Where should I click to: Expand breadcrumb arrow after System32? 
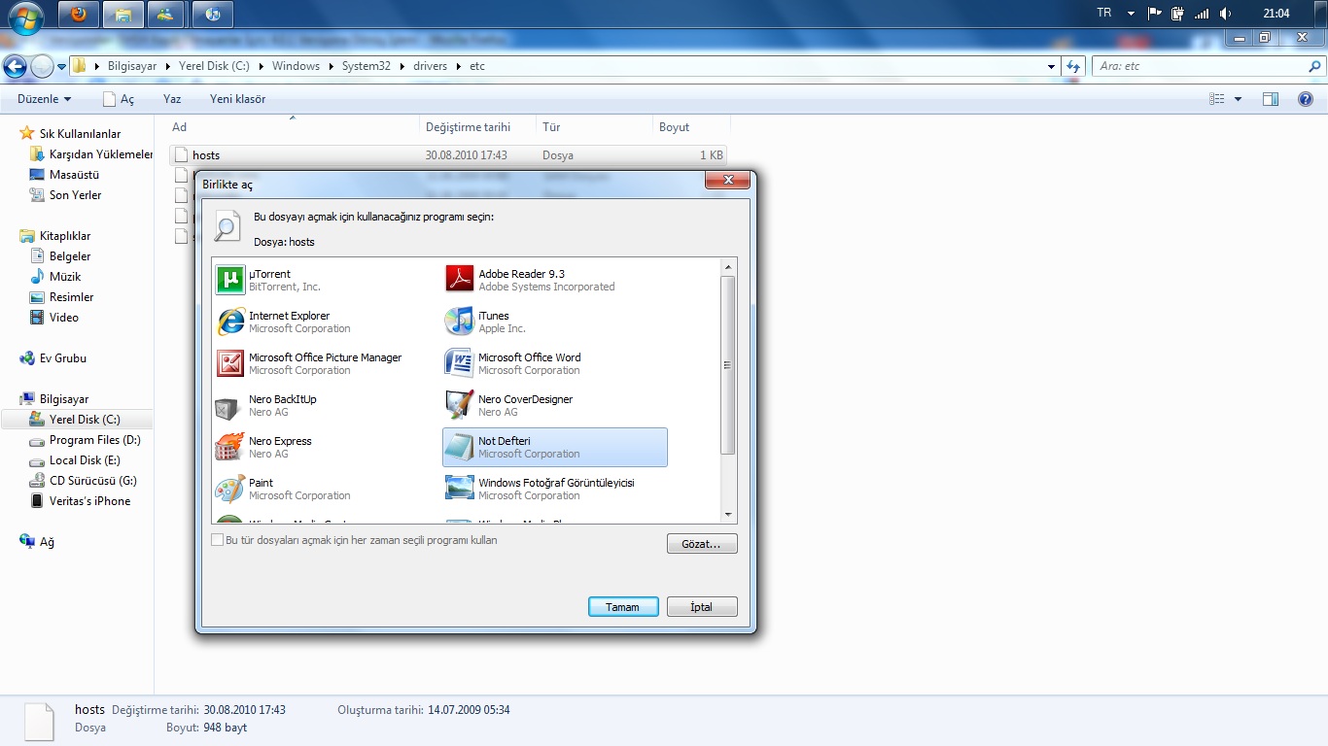pos(402,66)
